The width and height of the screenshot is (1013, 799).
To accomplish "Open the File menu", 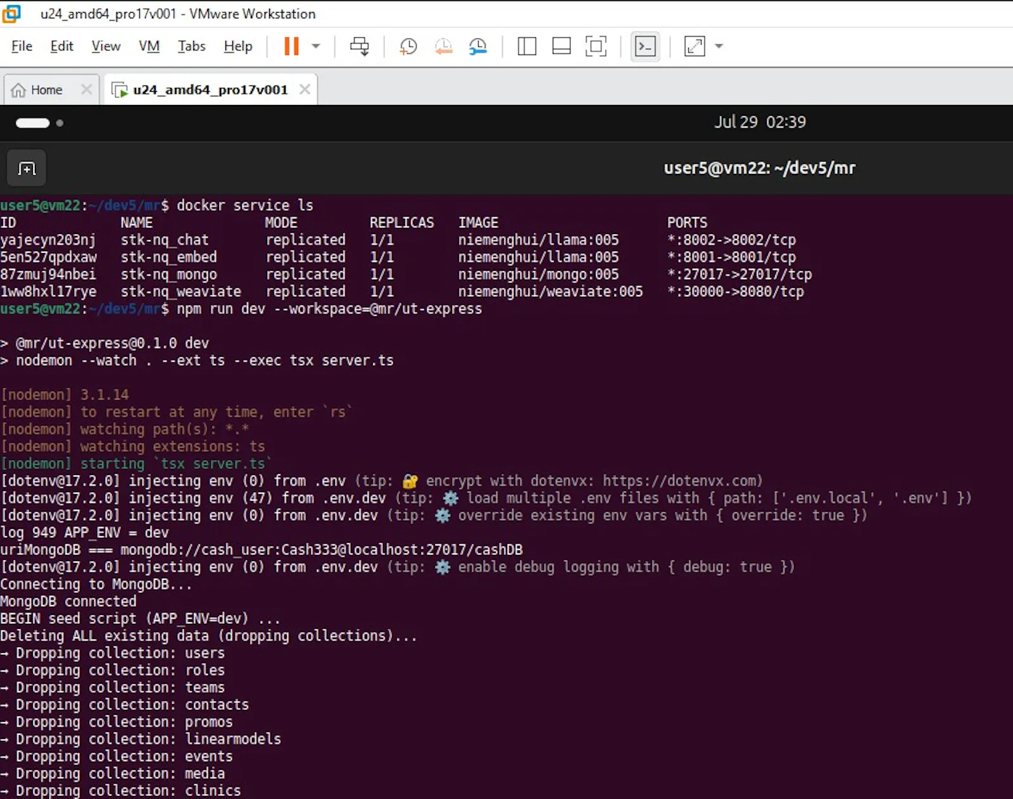I will (22, 46).
